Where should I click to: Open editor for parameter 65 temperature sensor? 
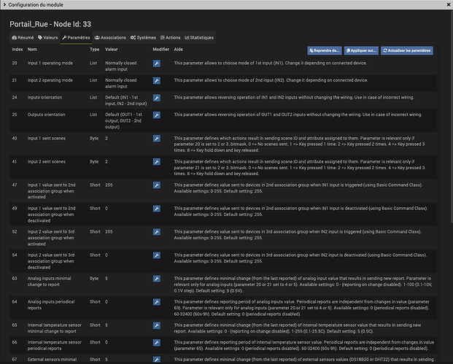[157, 324]
